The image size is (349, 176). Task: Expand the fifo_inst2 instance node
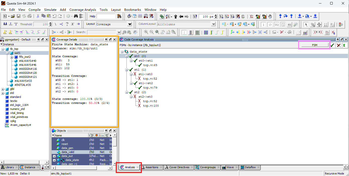click(12, 57)
